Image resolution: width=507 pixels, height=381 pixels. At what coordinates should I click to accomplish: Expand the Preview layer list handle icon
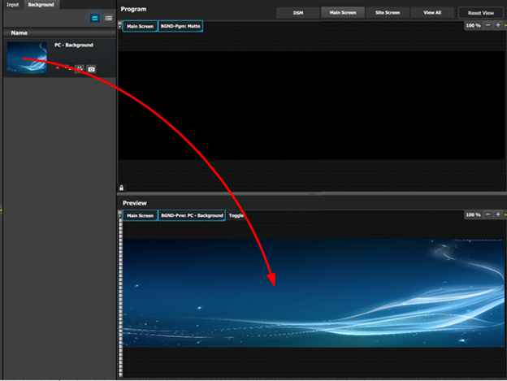(x=120, y=214)
